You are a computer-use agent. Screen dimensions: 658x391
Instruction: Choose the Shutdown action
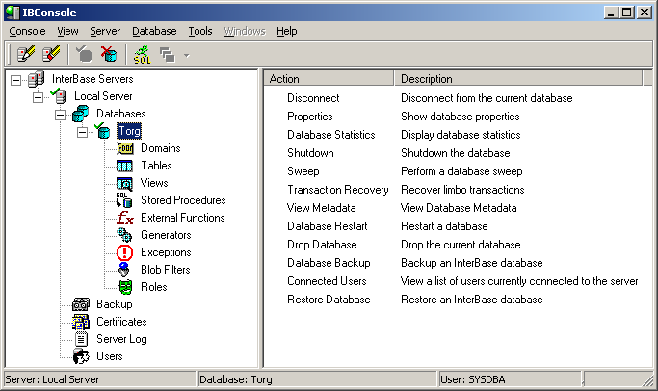tap(310, 153)
